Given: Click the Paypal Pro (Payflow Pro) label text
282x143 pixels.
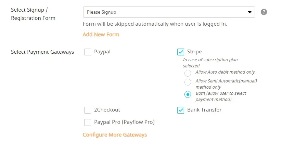Looking at the screenshot, I should pyautogui.click(x=124, y=122).
